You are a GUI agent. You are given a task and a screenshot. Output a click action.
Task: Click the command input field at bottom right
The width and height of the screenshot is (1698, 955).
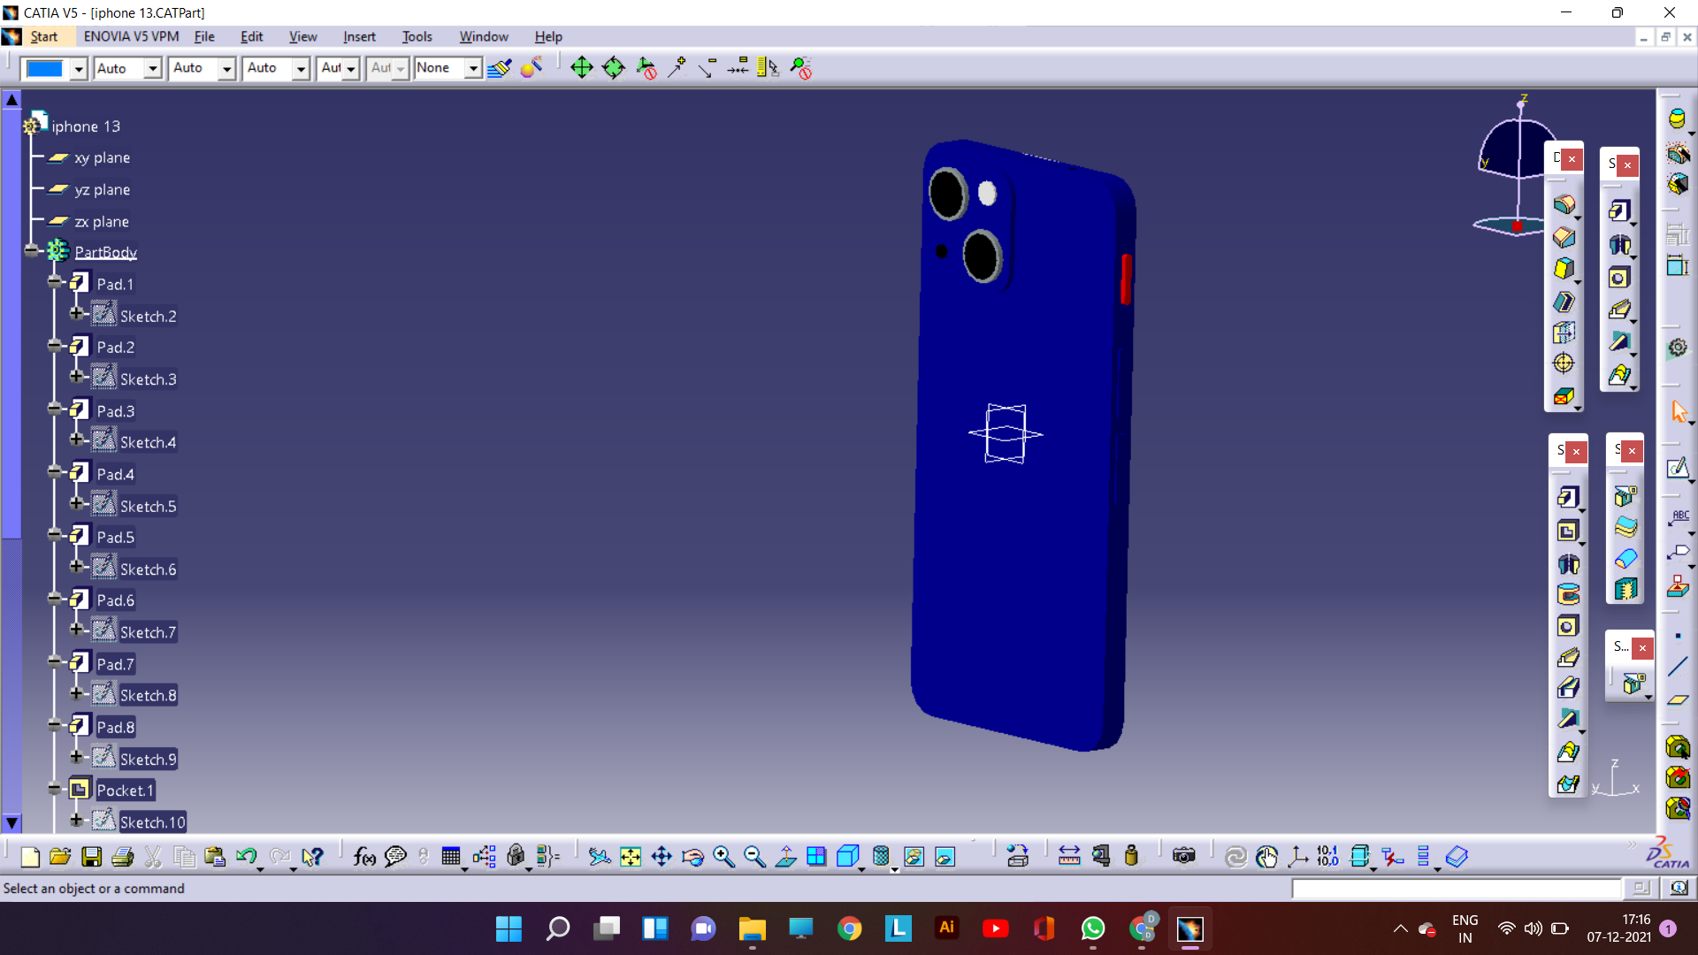[1456, 888]
